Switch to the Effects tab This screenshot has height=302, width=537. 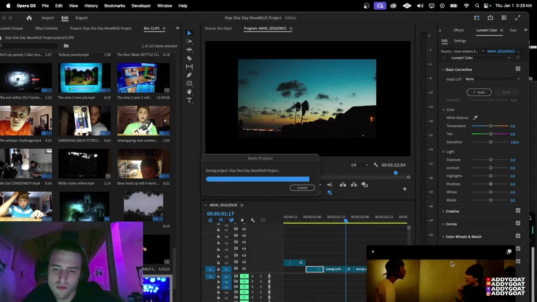(x=459, y=30)
